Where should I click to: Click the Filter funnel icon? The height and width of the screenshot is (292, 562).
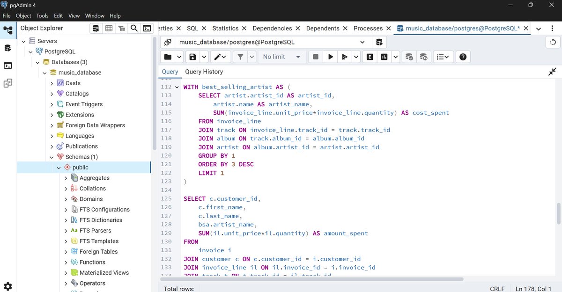pyautogui.click(x=240, y=57)
